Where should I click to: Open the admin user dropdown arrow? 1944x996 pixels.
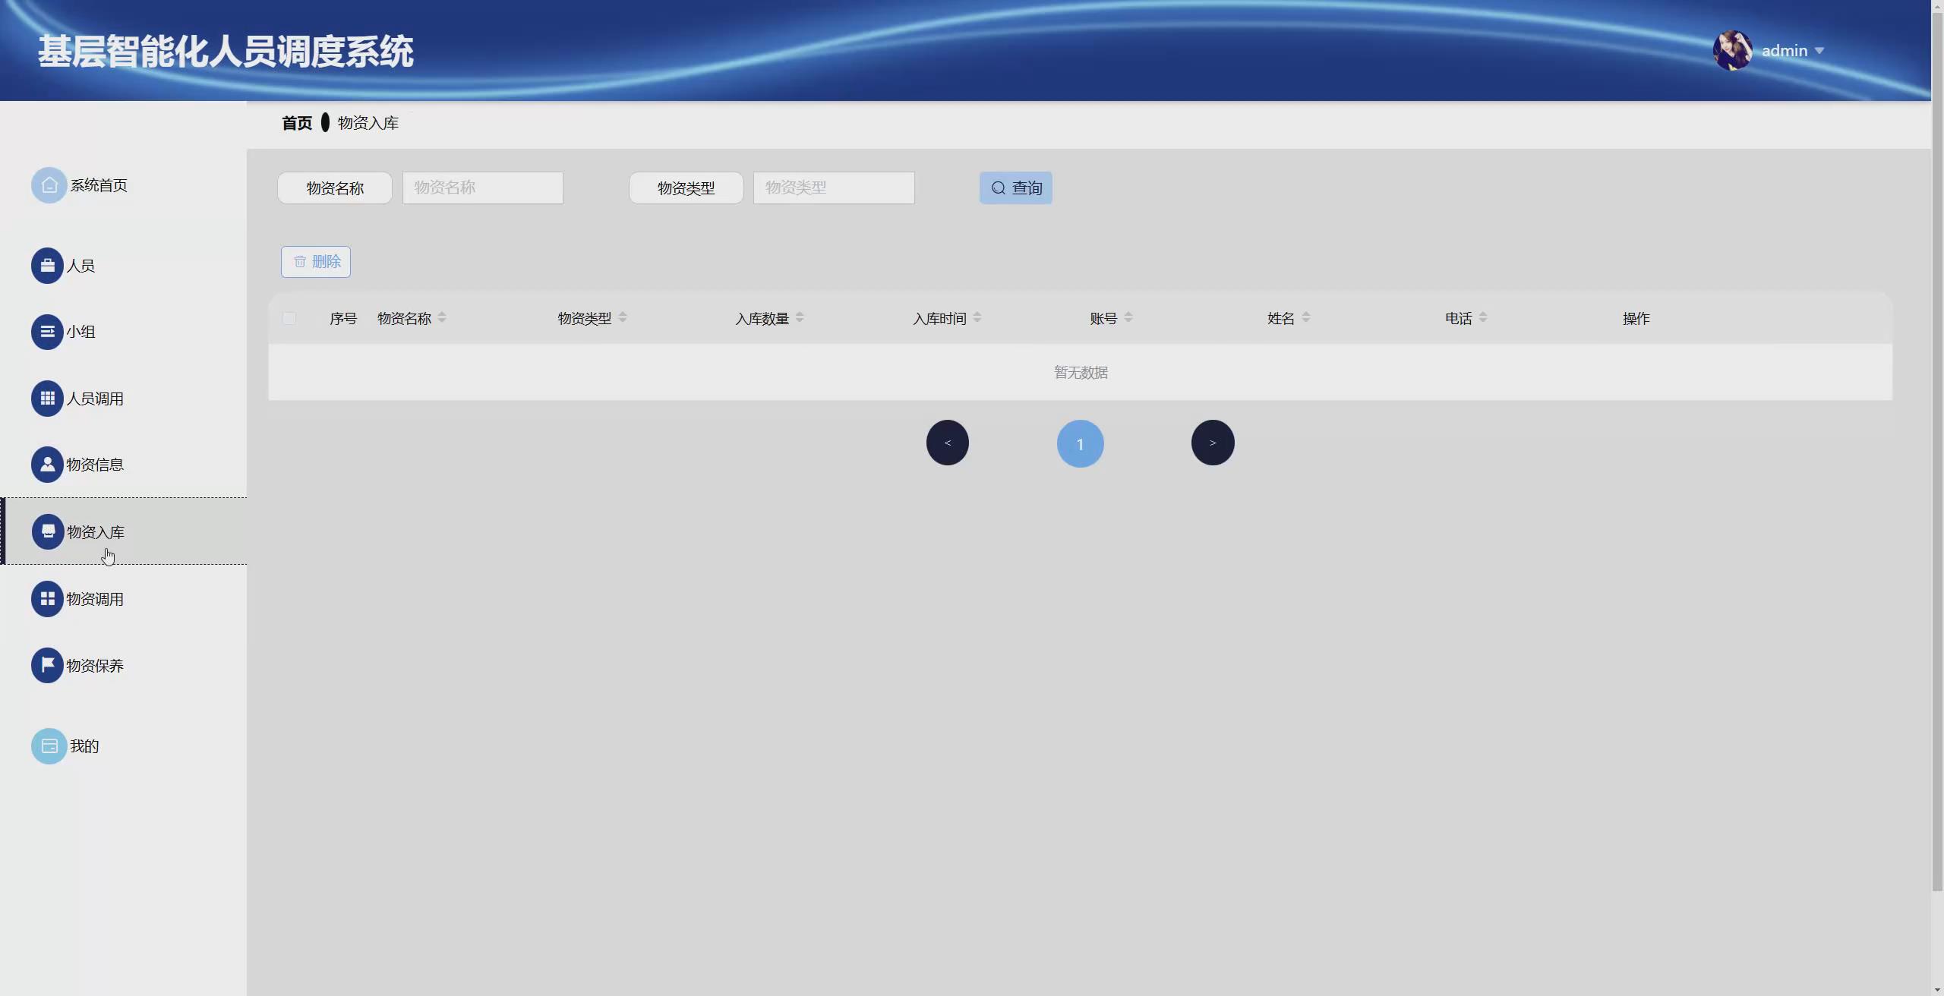point(1819,51)
